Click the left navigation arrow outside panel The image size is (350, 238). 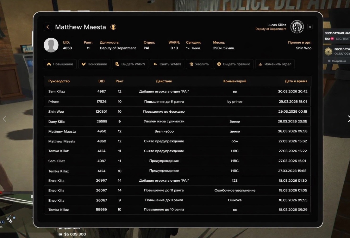(x=4, y=119)
